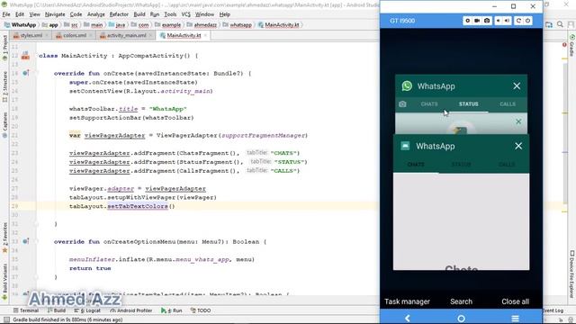Click the Search magnifier in Android Studio toolbar

click(x=560, y=24)
